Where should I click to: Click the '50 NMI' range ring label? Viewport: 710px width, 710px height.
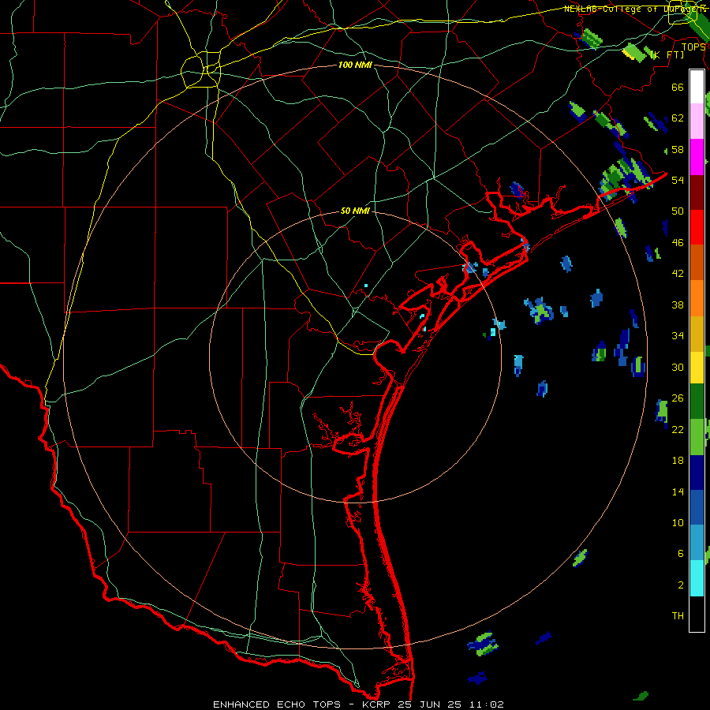(x=355, y=211)
